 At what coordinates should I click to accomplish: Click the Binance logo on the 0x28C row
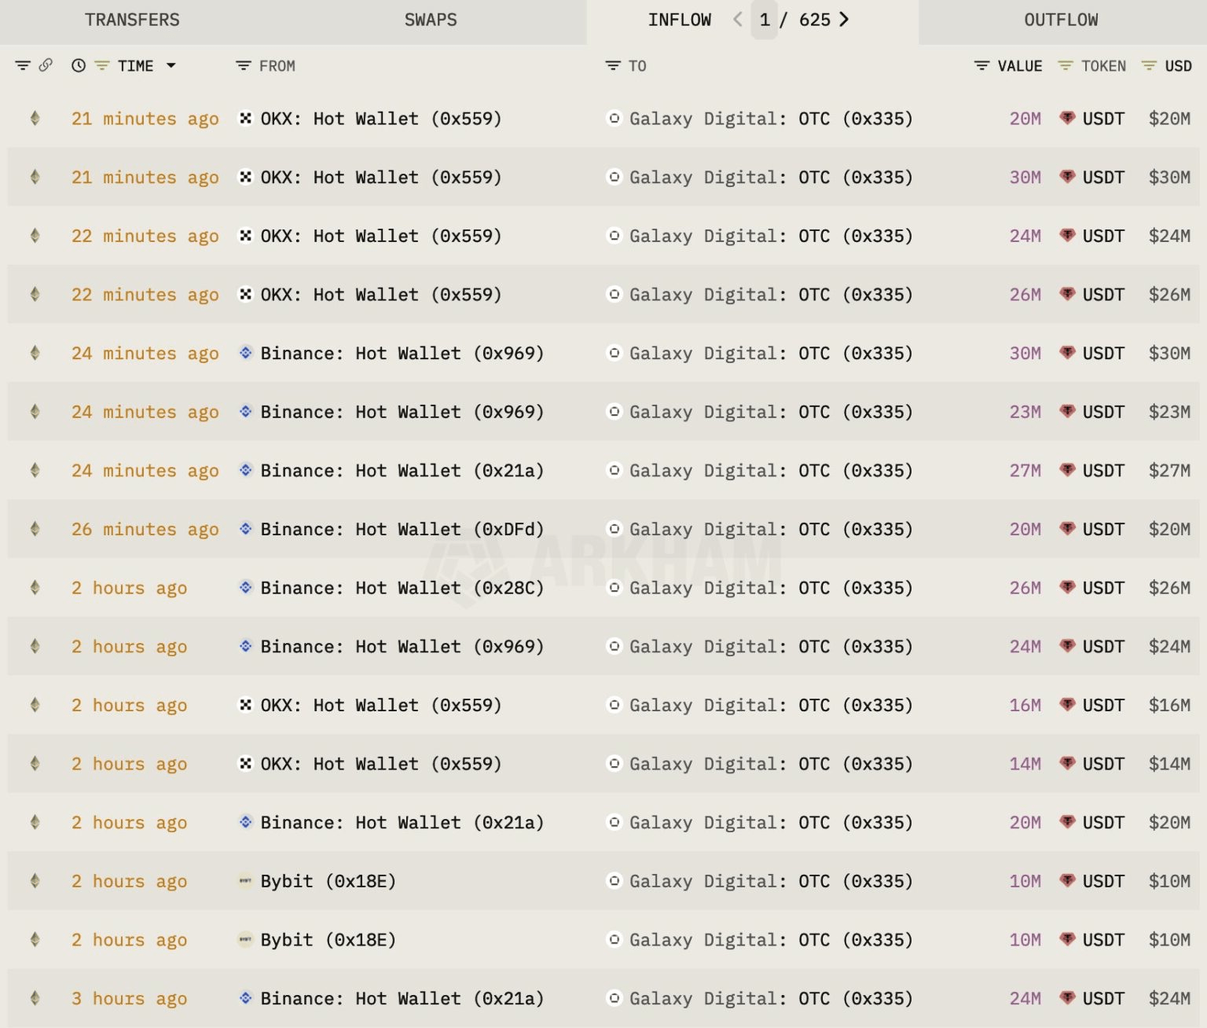(x=246, y=587)
